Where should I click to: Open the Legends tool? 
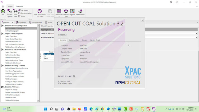click(x=72, y=12)
